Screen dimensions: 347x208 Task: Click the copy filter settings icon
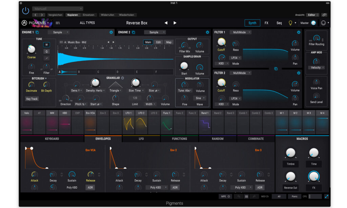pyautogui.click(x=276, y=68)
